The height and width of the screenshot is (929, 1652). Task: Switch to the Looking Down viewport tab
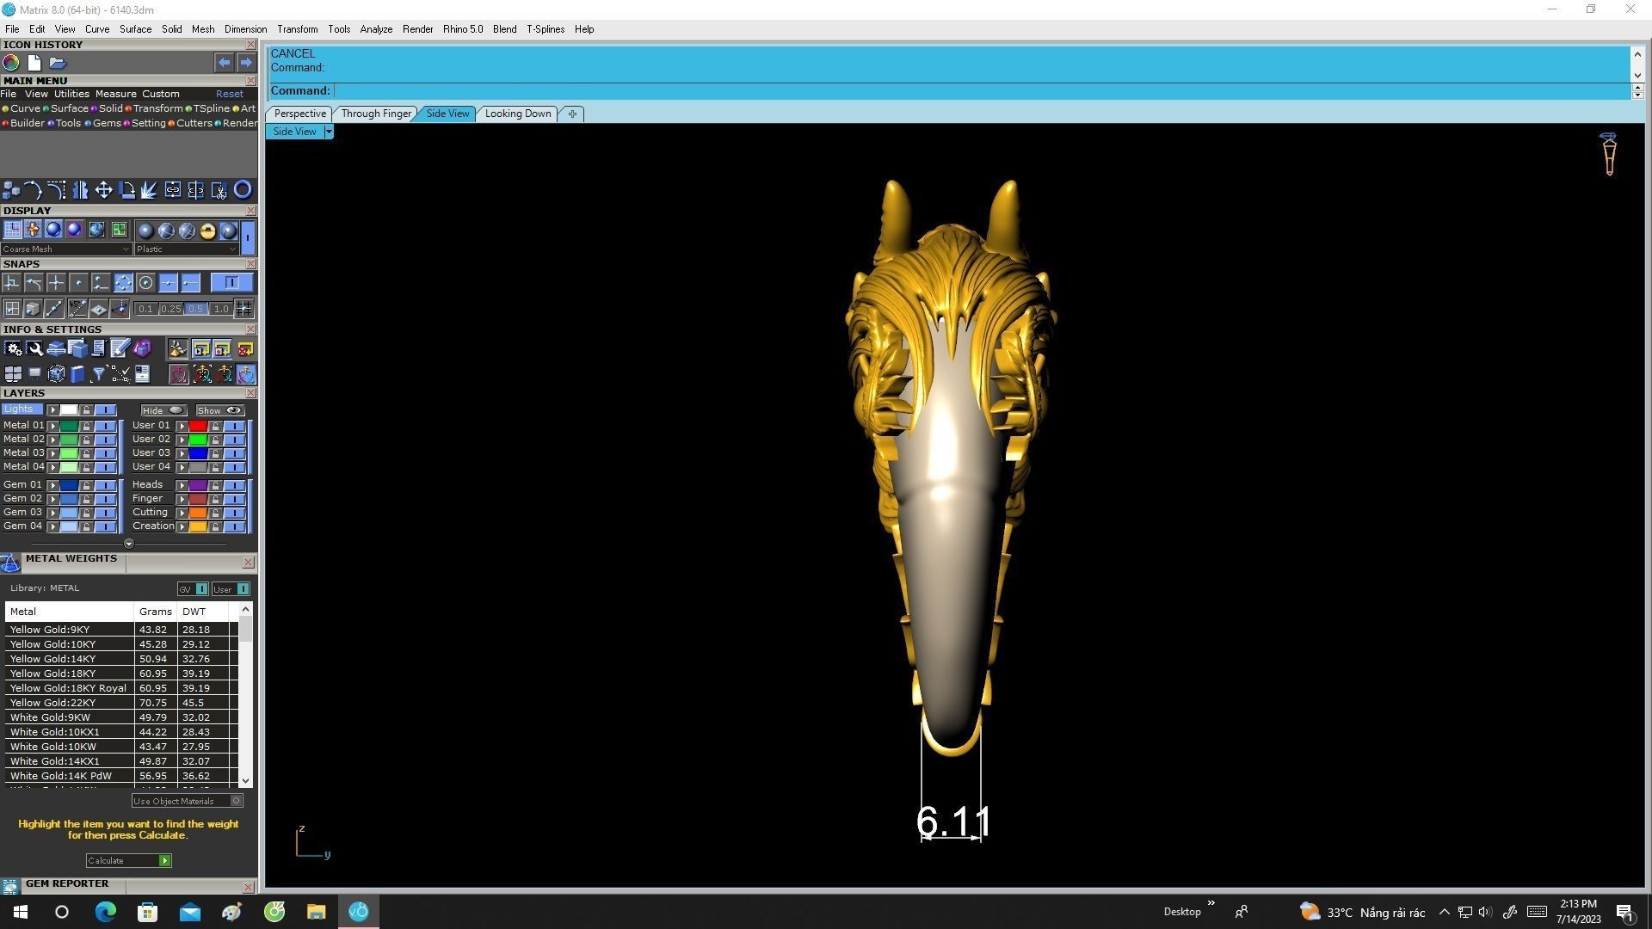[x=518, y=114]
